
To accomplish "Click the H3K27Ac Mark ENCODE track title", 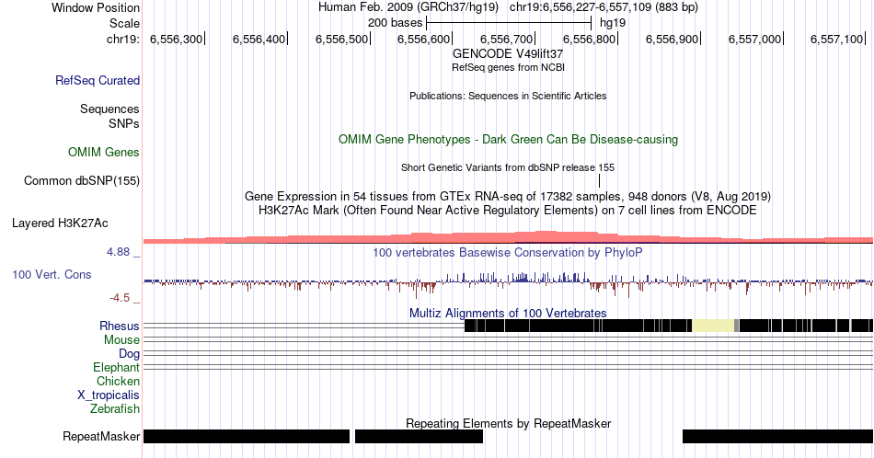I will click(508, 210).
